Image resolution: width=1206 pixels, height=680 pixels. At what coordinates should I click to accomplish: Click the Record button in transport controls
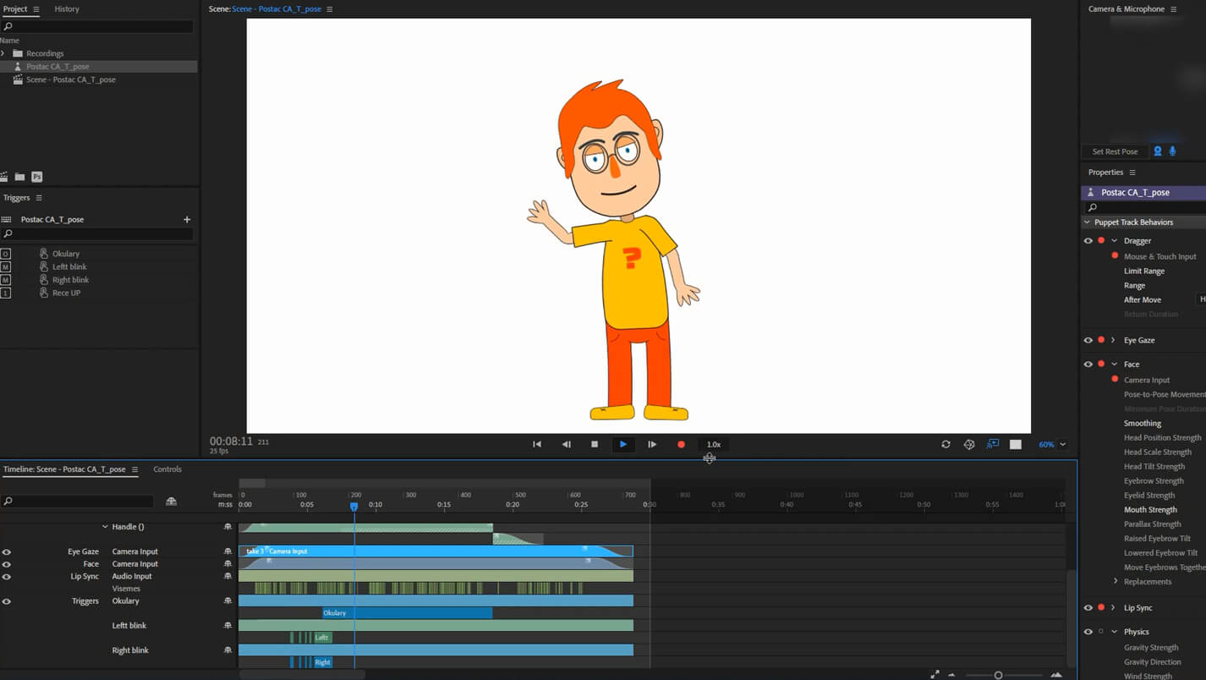(x=681, y=444)
